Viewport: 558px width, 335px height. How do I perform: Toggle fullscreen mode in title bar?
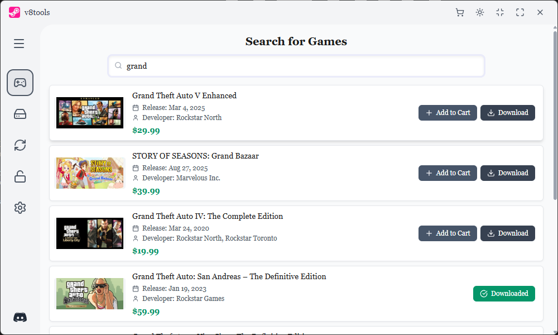point(519,12)
